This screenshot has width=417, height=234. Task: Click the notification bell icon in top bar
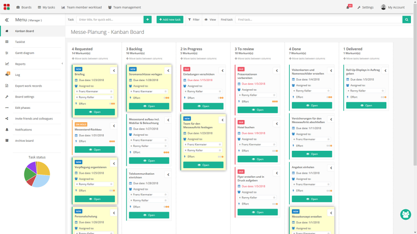coord(348,7)
